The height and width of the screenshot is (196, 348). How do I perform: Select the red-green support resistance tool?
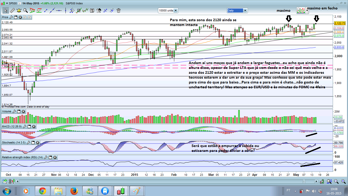click(x=39, y=10)
